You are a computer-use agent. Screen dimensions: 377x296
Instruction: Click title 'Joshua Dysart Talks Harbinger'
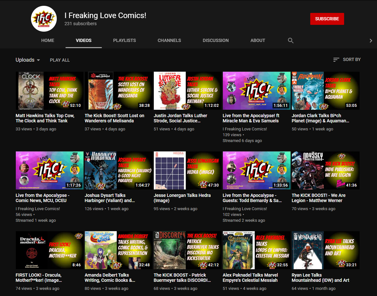pyautogui.click(x=110, y=198)
